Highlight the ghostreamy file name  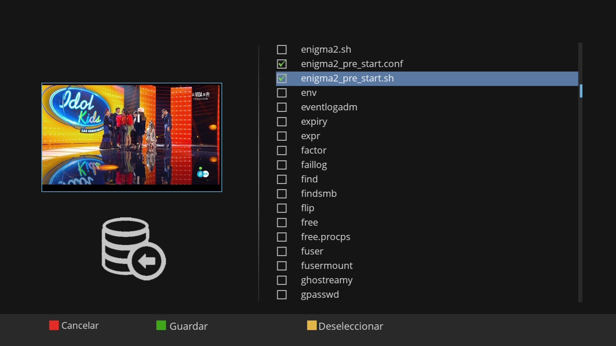tap(326, 280)
